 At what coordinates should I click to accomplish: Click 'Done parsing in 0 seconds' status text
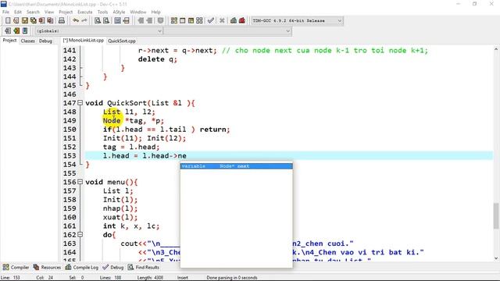point(232,278)
